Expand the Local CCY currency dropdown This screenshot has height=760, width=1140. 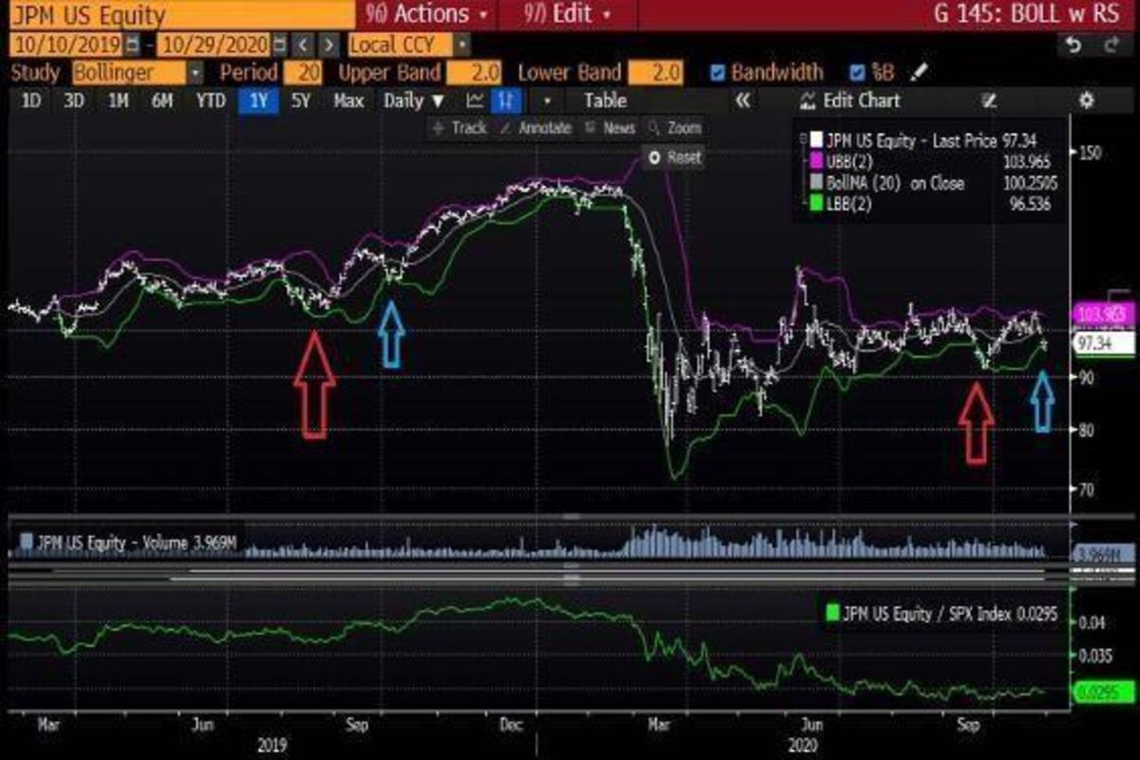462,45
